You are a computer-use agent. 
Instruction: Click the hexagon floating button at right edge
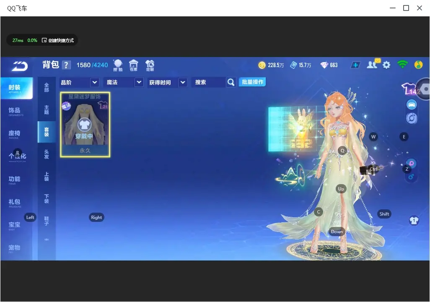[x=423, y=89]
